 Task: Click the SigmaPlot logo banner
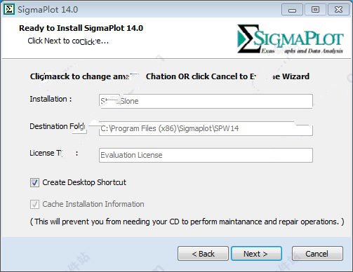(x=290, y=39)
